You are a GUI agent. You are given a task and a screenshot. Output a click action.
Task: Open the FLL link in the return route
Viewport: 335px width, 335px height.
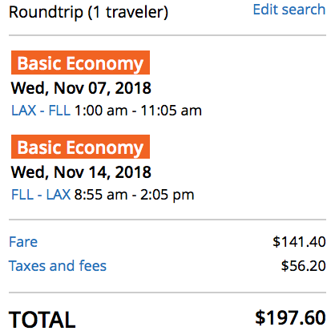[x=22, y=195]
